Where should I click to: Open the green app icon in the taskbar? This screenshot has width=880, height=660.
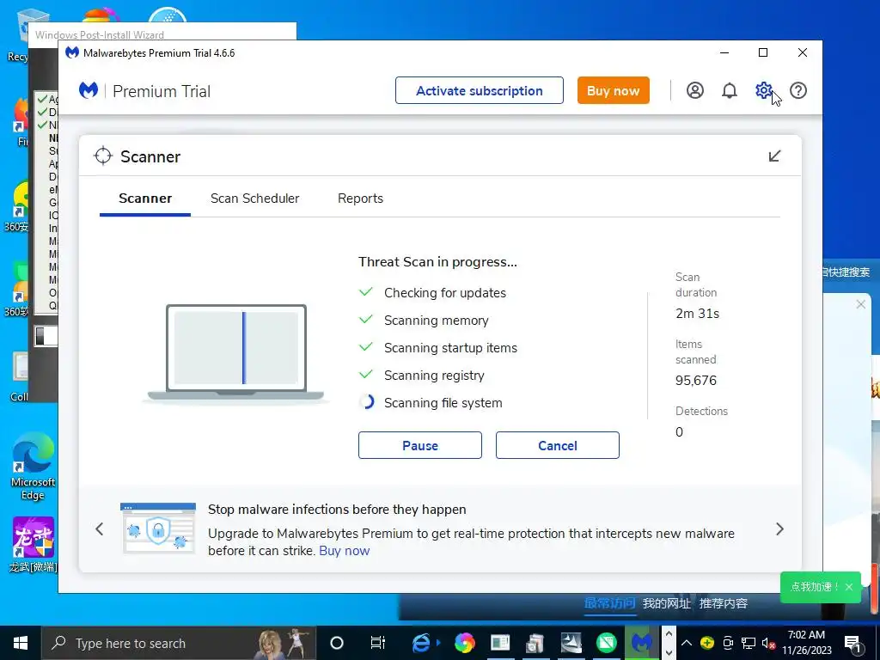point(606,643)
